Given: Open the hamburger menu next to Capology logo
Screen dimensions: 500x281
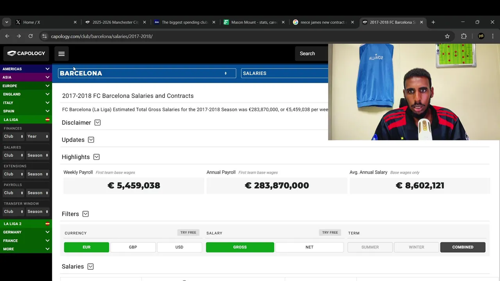Looking at the screenshot, I should click(61, 54).
